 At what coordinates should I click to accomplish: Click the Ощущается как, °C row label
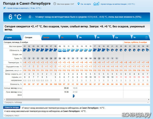click(14, 67)
